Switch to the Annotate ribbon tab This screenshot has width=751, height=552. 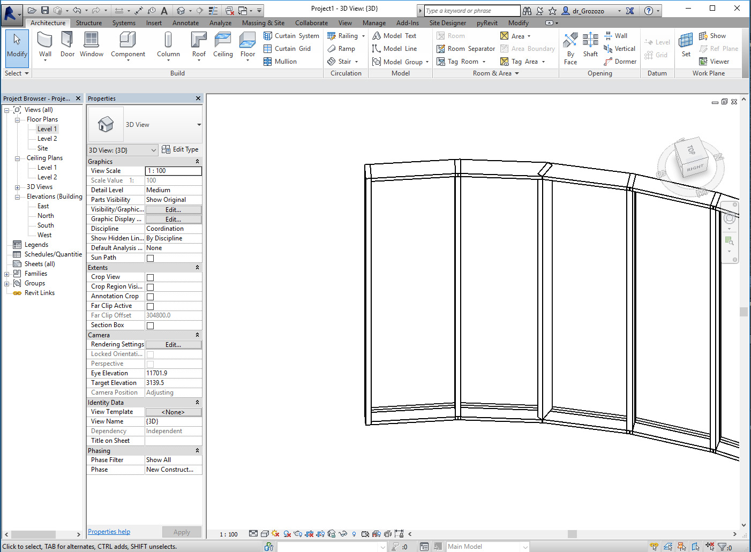coord(185,22)
